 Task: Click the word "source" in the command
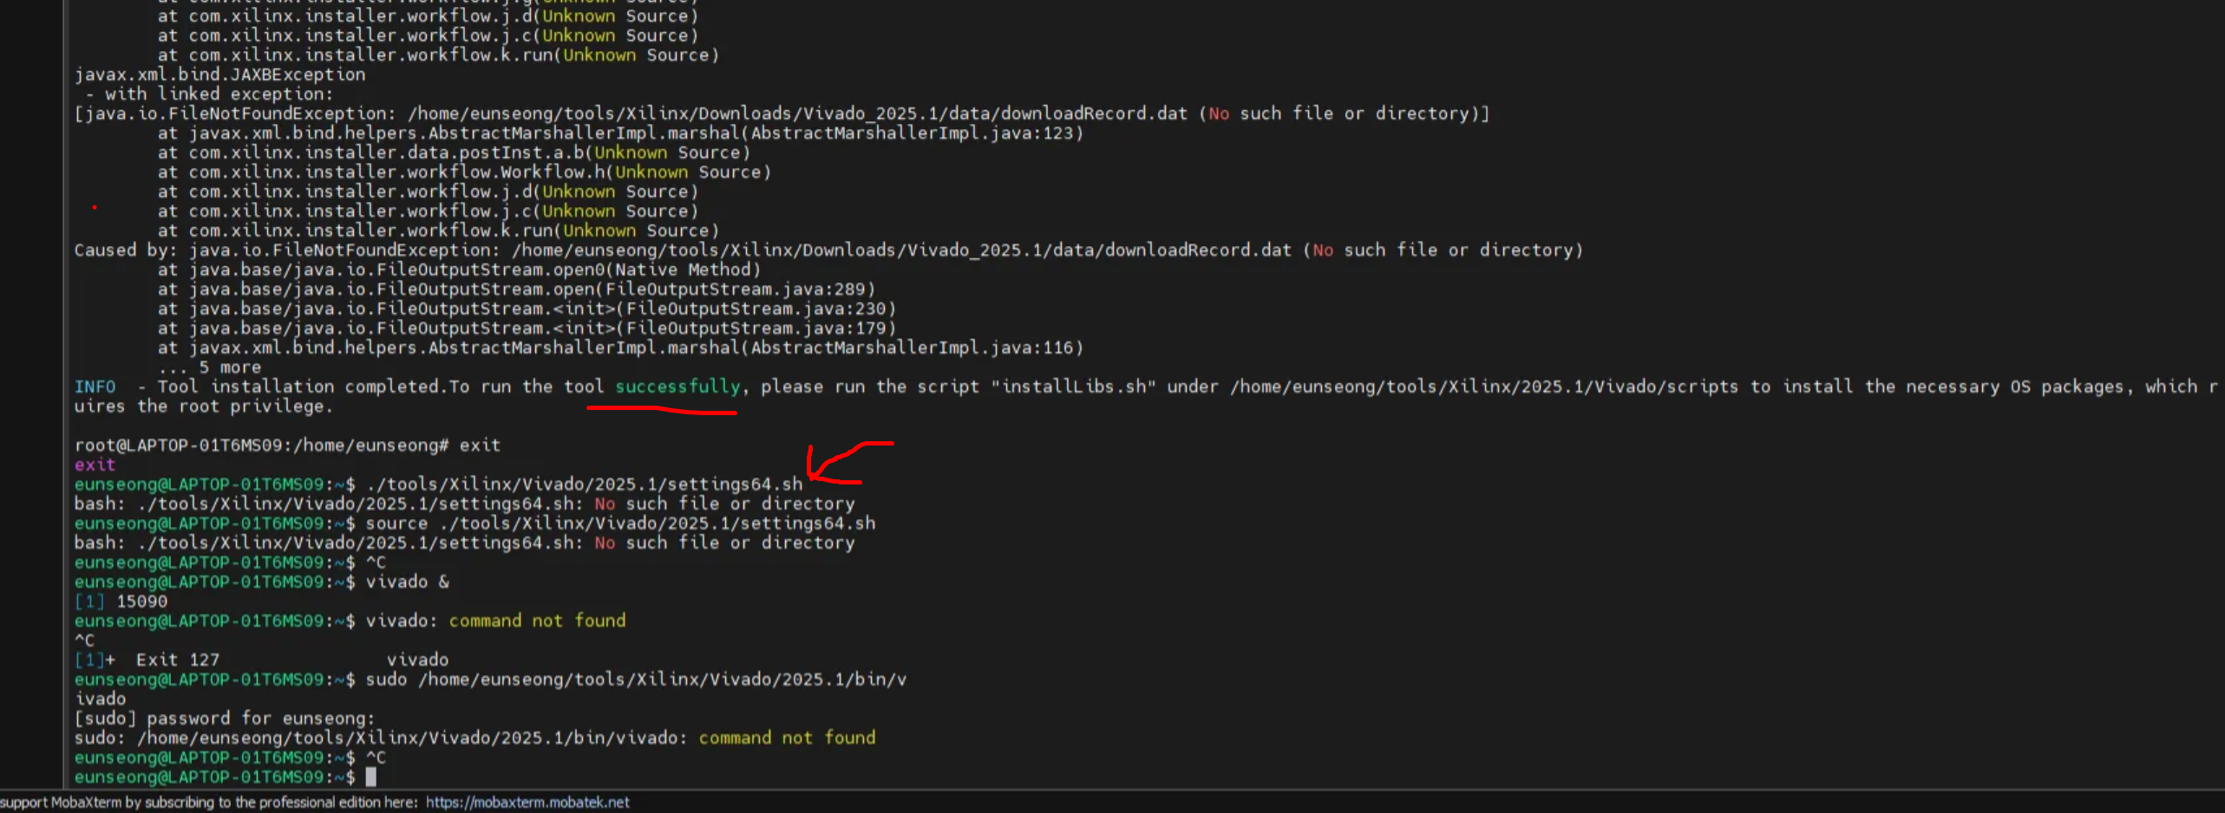[396, 524]
